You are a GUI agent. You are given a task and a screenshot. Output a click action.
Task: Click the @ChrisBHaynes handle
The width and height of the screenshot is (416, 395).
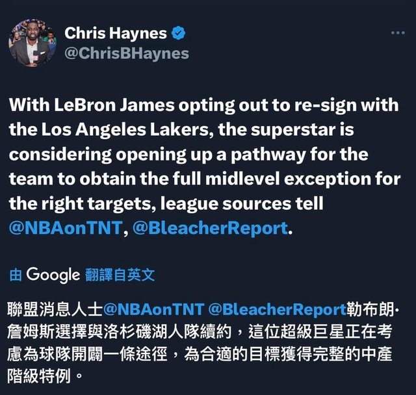[x=127, y=53]
